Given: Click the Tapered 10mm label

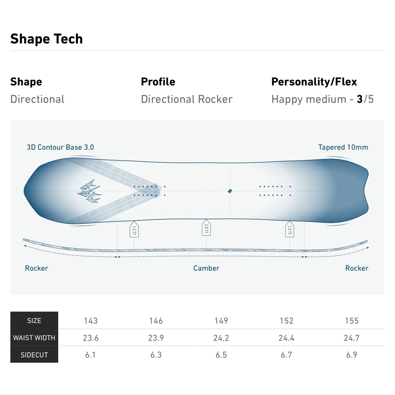Looking at the screenshot, I should [343, 147].
